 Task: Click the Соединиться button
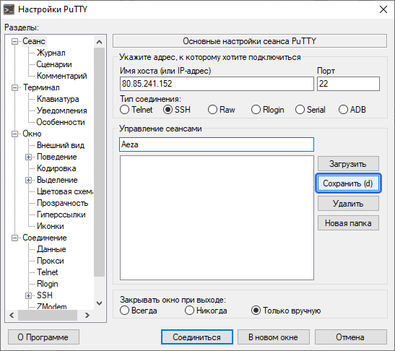(196, 337)
